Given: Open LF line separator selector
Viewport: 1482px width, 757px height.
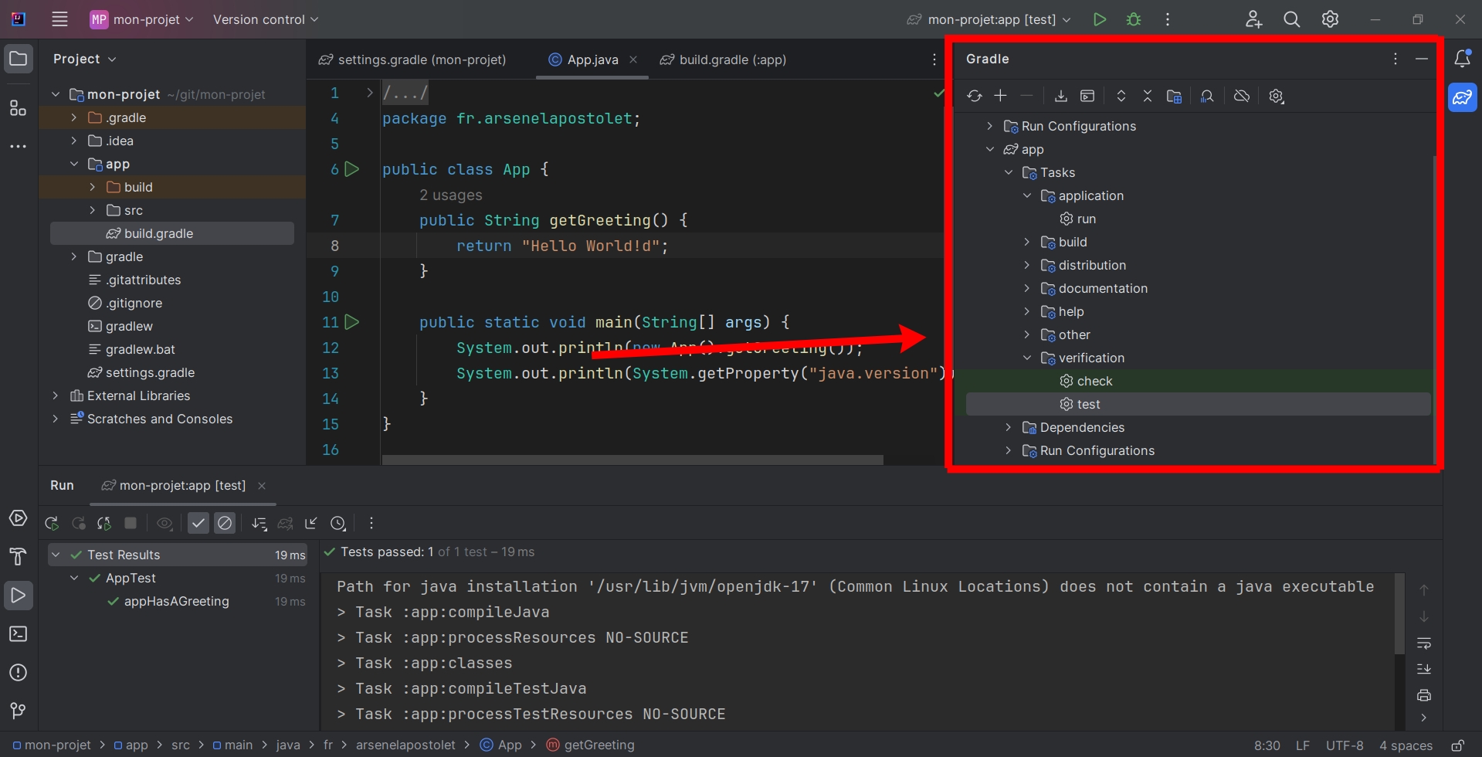Looking at the screenshot, I should tap(1303, 745).
